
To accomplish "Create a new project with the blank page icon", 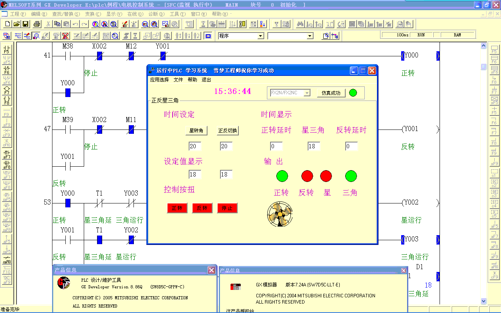I will tap(7, 24).
